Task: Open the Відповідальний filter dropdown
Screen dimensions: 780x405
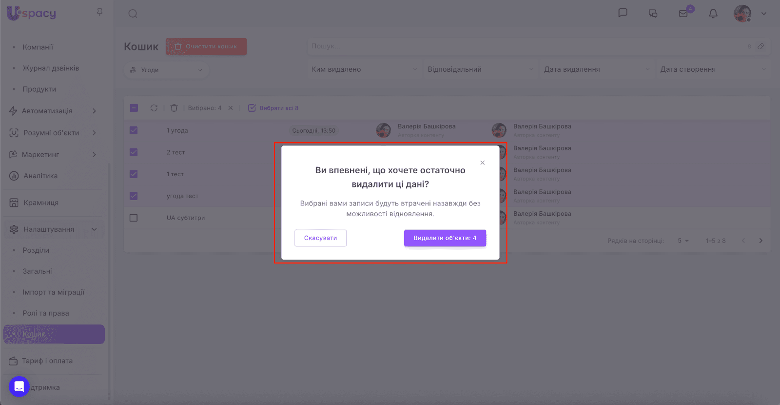Action: 481,69
